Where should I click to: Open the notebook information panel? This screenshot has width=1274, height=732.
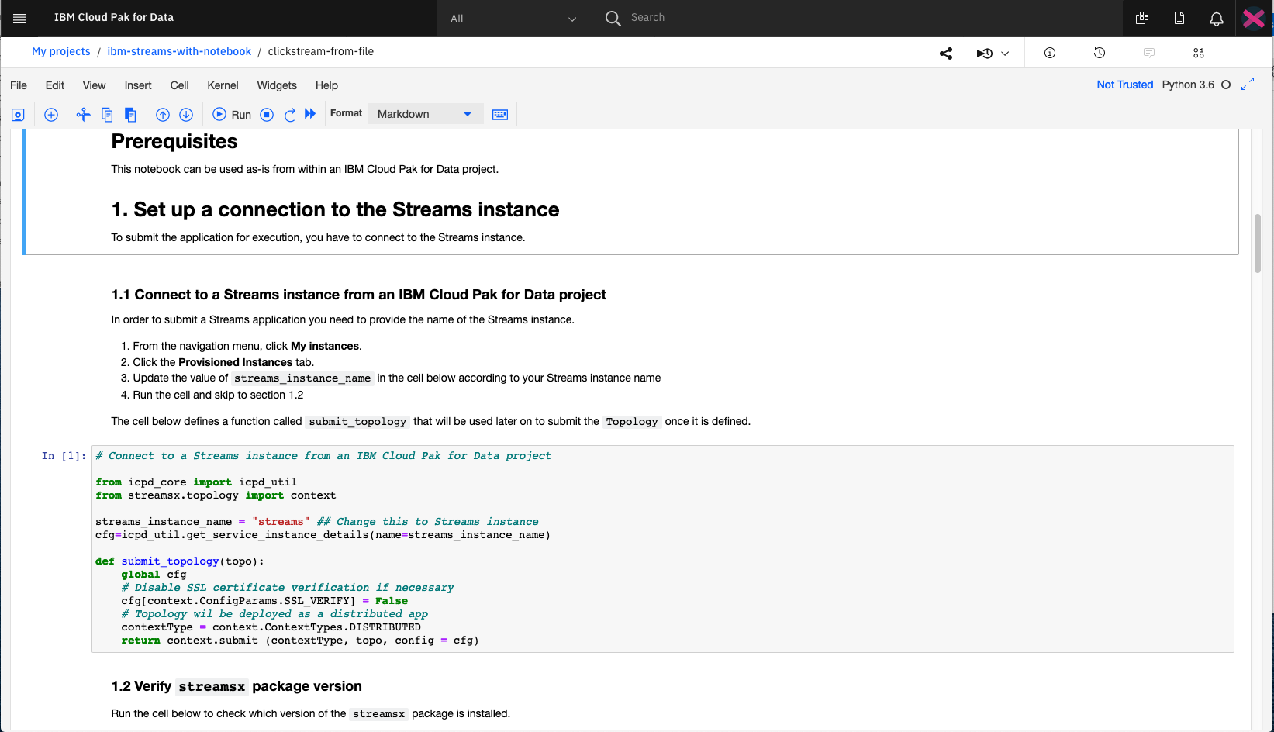pos(1050,53)
